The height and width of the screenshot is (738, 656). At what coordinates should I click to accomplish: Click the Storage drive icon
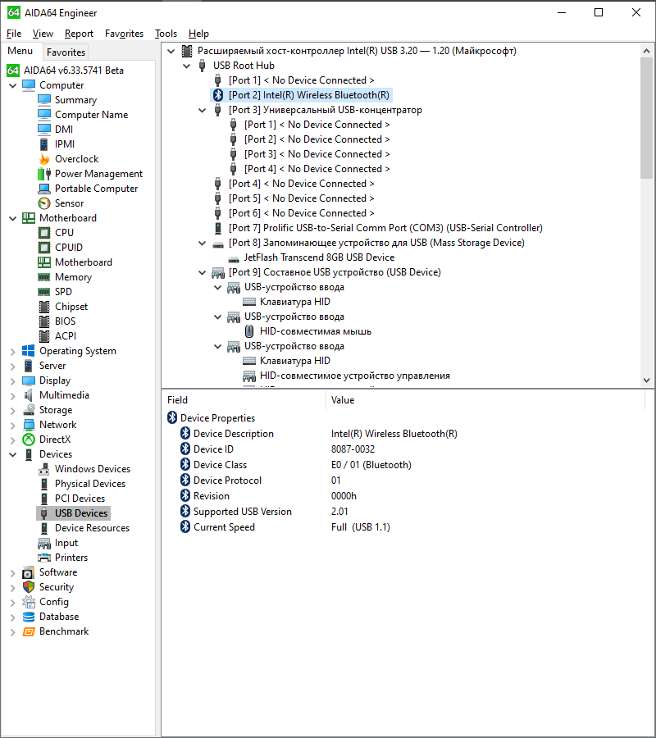(29, 410)
